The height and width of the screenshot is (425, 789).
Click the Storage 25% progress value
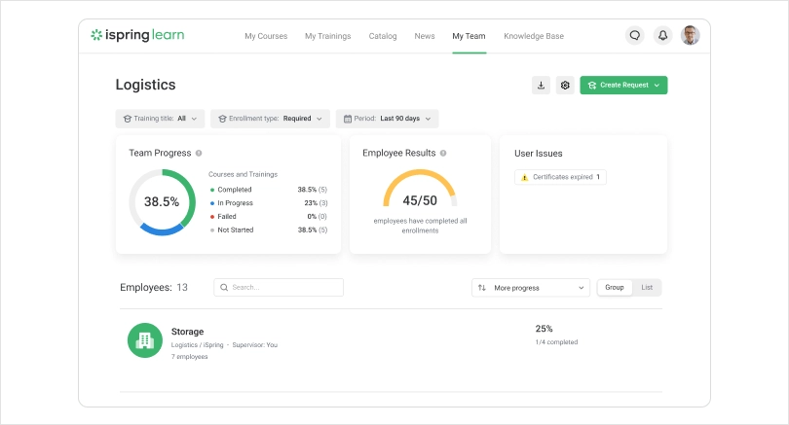coord(544,329)
